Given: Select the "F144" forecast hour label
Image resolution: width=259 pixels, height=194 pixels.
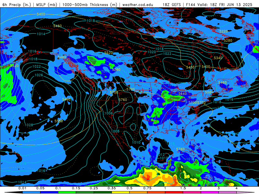Looking at the screenshot, I should [191, 5].
